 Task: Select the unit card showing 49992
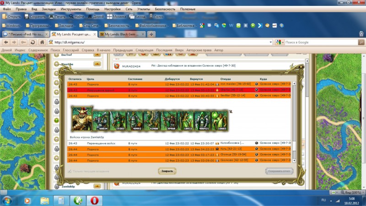point(135,120)
